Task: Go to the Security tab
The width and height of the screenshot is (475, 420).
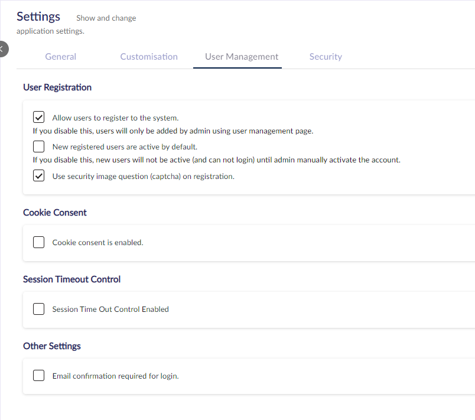Action: coord(326,57)
